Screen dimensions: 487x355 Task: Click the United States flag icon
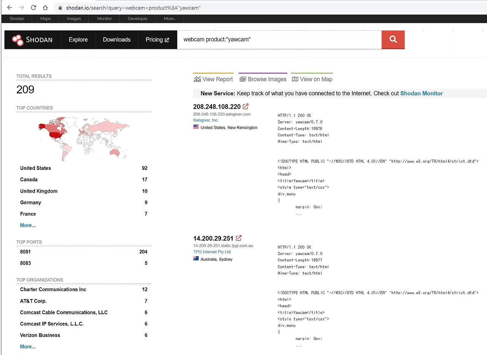(196, 127)
